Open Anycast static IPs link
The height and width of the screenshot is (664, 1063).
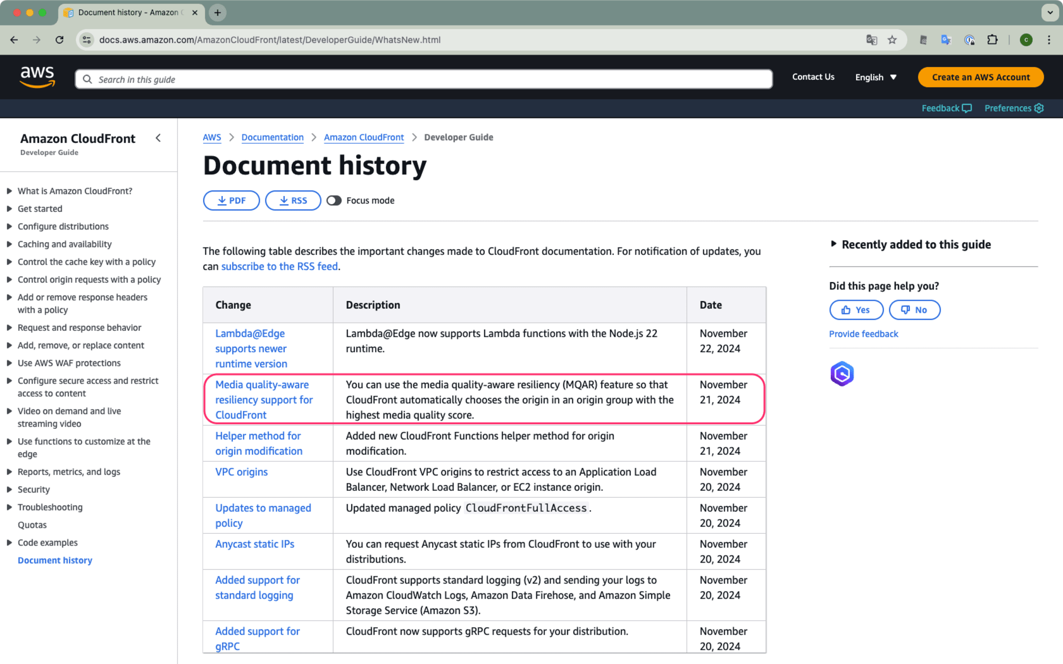click(x=255, y=544)
